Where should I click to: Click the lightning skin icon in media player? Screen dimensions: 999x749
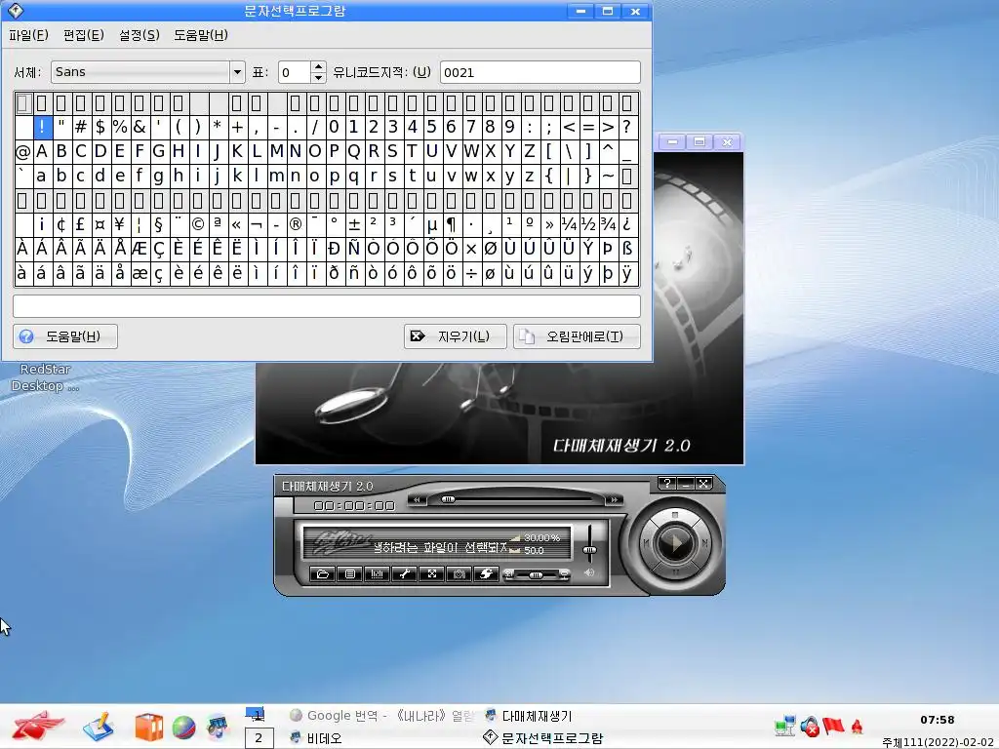tap(486, 573)
